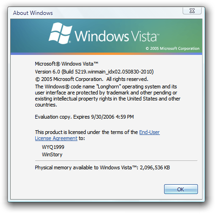Close the About Windows dialog with X
The height and width of the screenshot is (214, 216).
(192, 11)
